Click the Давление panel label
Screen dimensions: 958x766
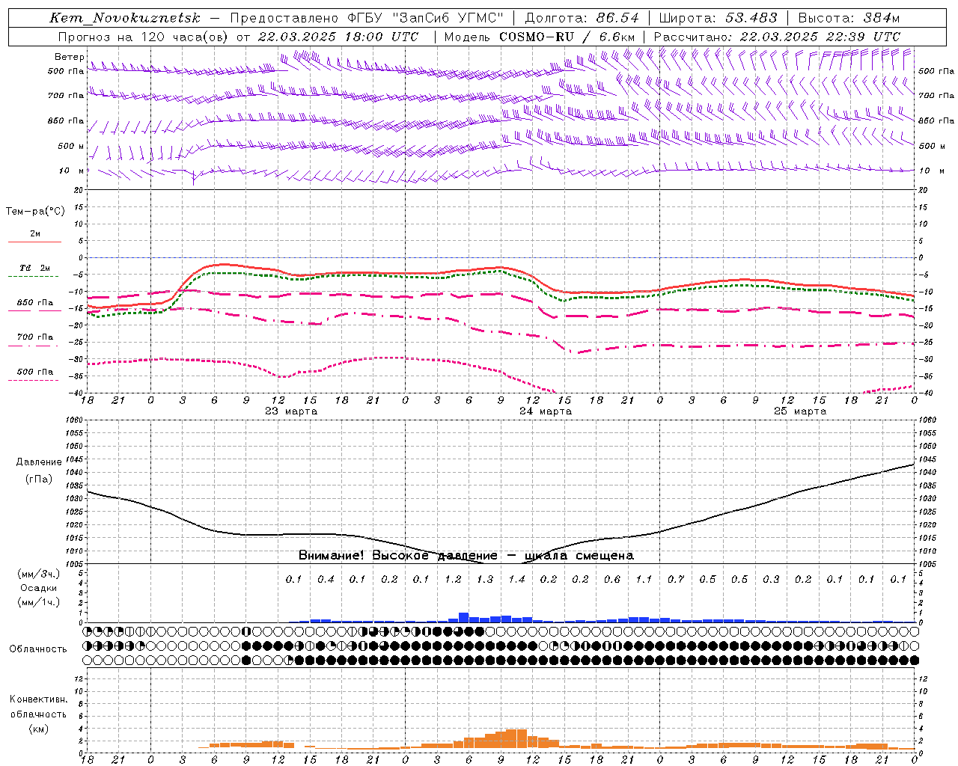[x=39, y=462]
